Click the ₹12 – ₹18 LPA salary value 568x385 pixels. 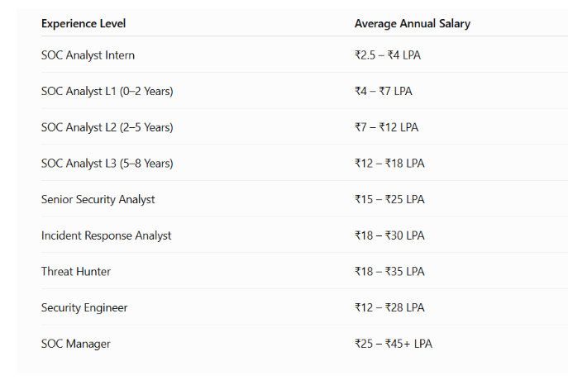[x=389, y=164]
